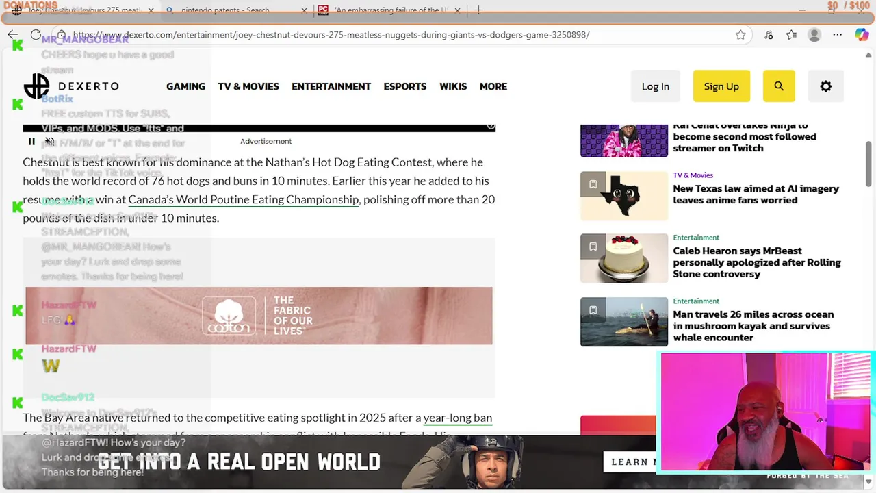
Task: Click the cake article thumbnail
Action: click(624, 258)
